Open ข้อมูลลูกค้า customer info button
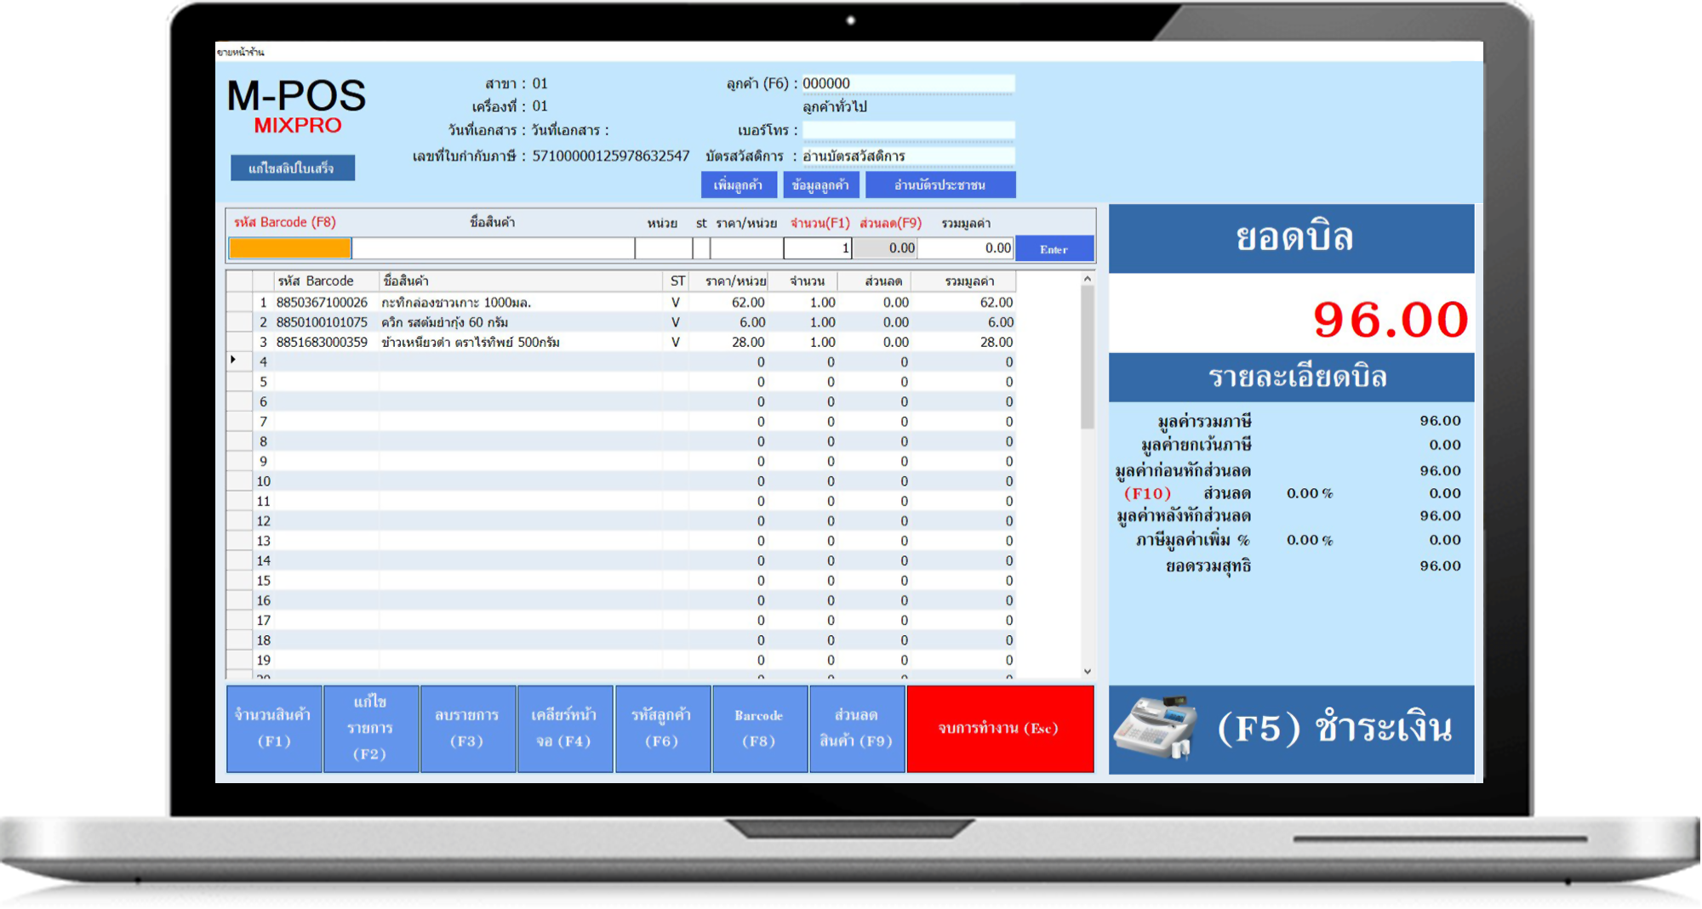The width and height of the screenshot is (1702, 909). [820, 185]
